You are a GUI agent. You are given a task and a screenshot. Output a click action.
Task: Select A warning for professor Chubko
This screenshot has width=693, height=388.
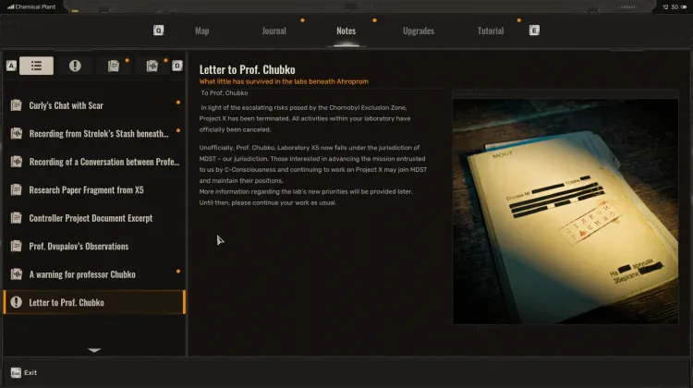pyautogui.click(x=94, y=274)
